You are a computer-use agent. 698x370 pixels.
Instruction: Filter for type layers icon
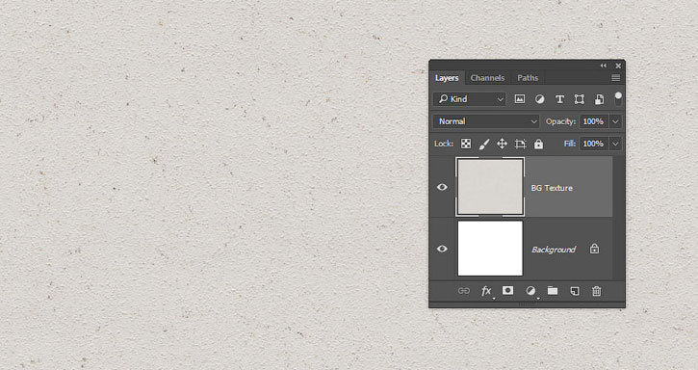(x=559, y=99)
